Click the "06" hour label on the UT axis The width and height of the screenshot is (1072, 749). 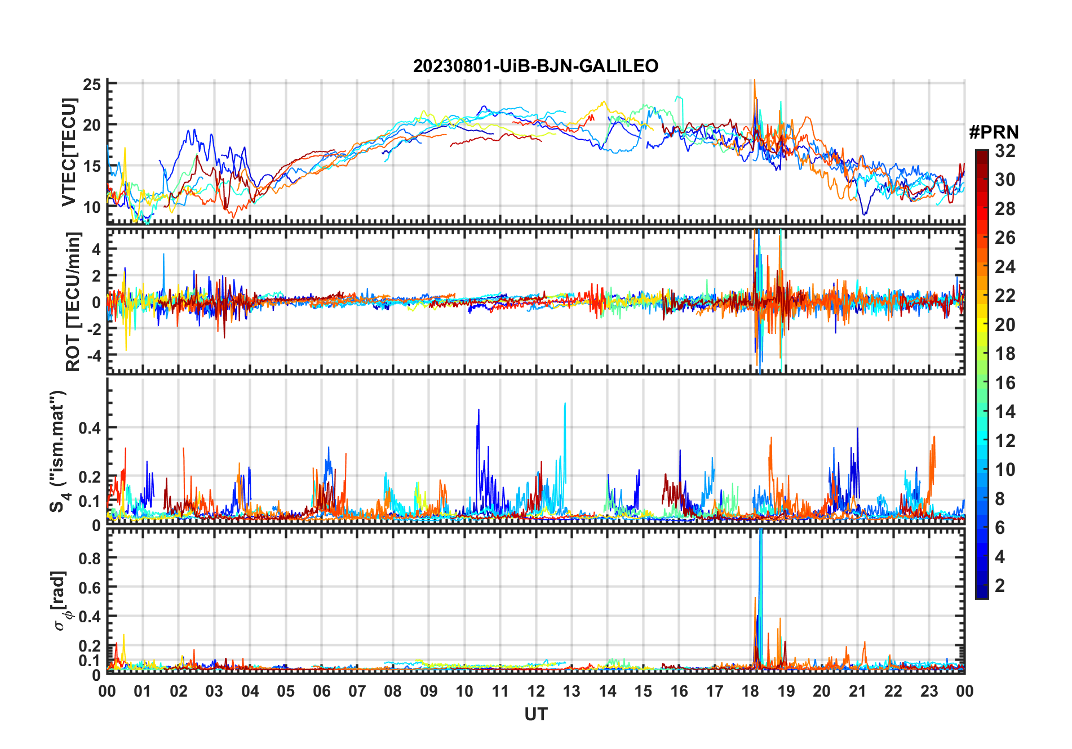tap(322, 691)
